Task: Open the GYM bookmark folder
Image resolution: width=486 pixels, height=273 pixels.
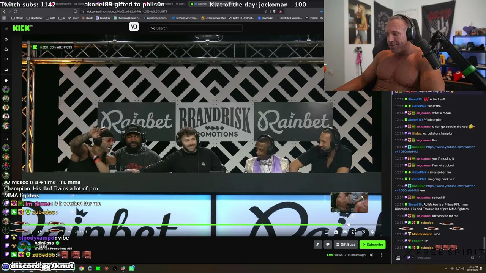Action: 50,18
